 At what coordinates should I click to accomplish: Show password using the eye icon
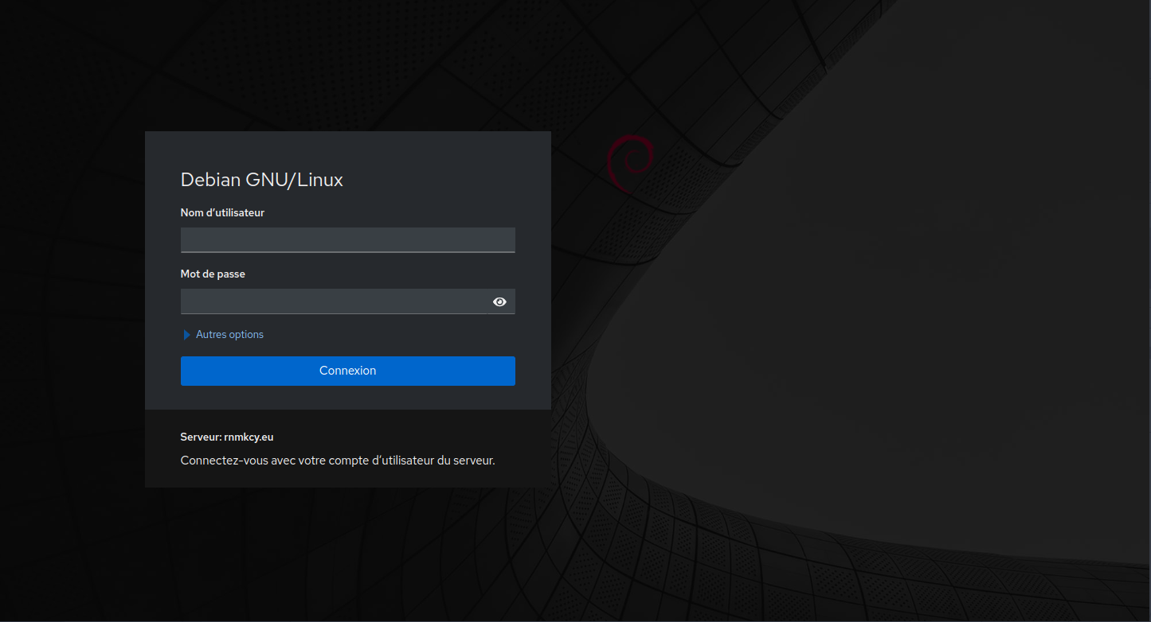tap(499, 301)
